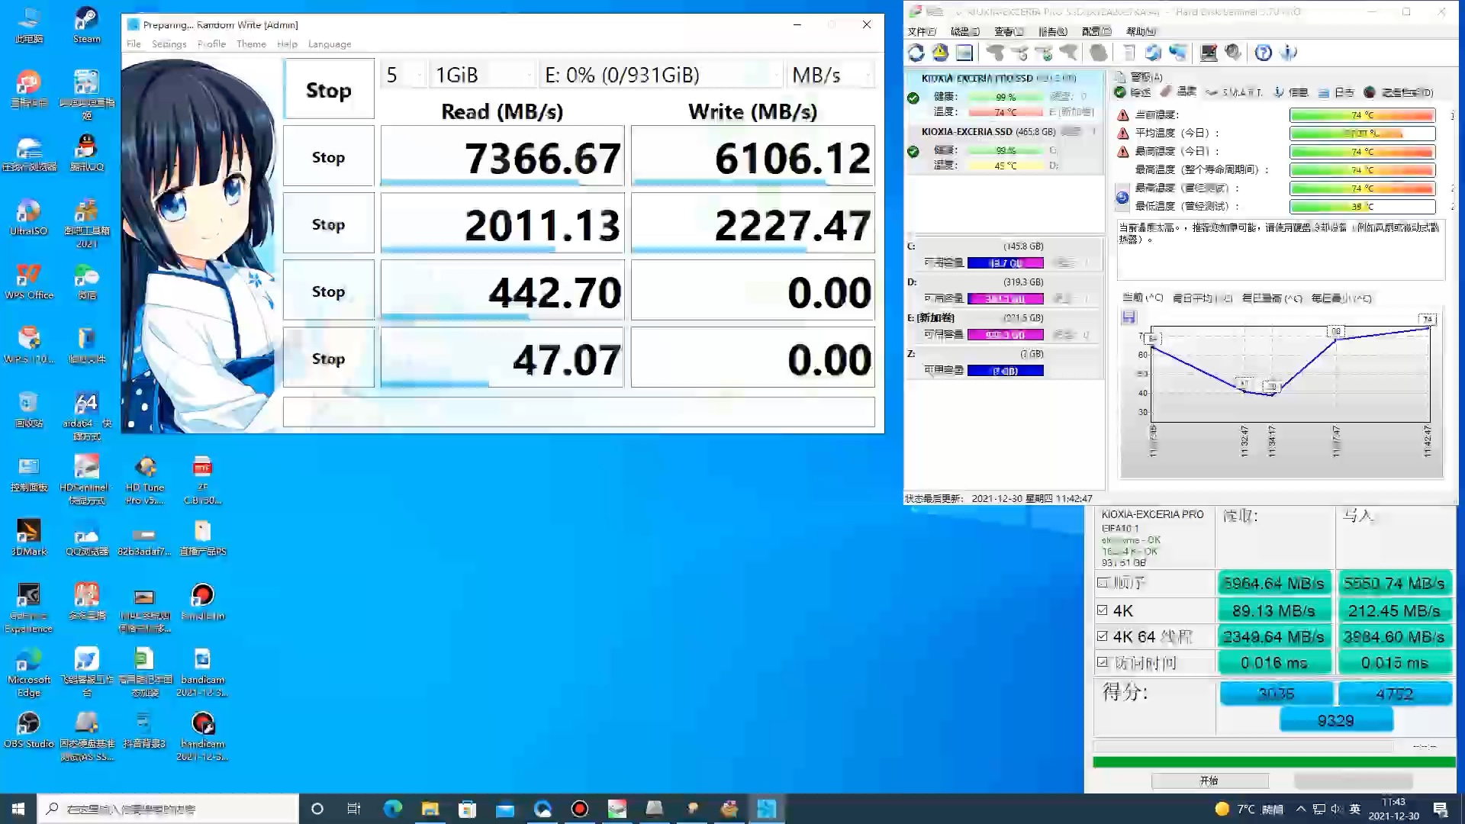The height and width of the screenshot is (824, 1465).
Task: Click the large Stop all-tests button
Action: 329,89
